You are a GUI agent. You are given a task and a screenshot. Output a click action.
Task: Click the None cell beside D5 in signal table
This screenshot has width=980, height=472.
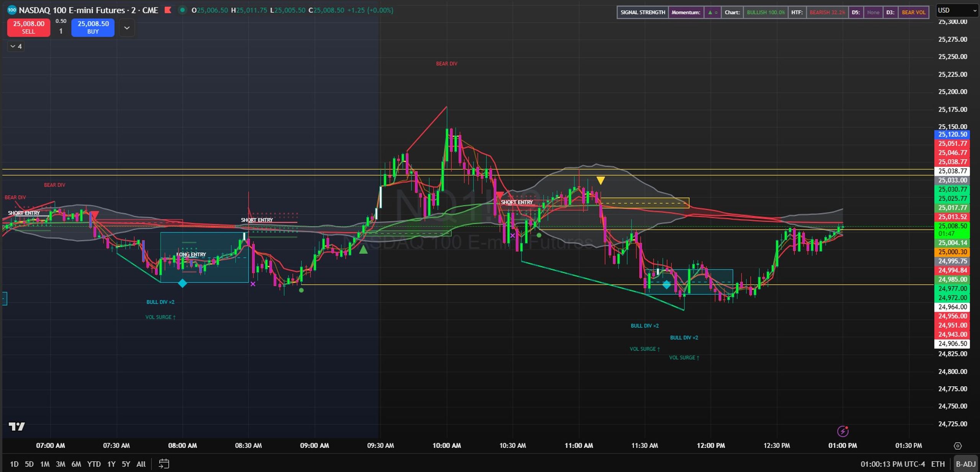click(x=873, y=12)
